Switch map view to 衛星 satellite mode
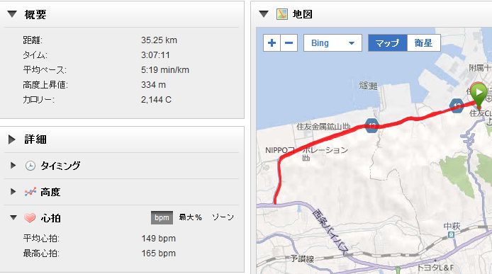 click(x=424, y=43)
